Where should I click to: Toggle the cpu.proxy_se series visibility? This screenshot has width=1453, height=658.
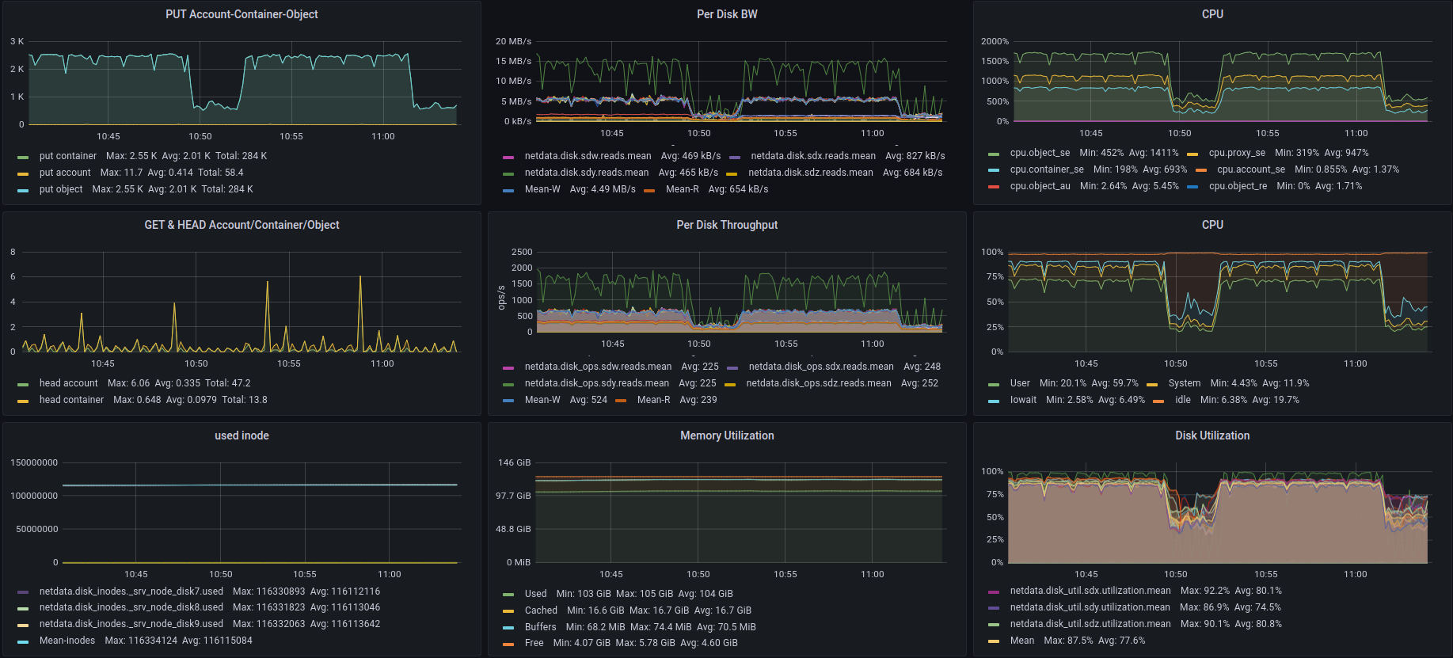tap(1236, 153)
